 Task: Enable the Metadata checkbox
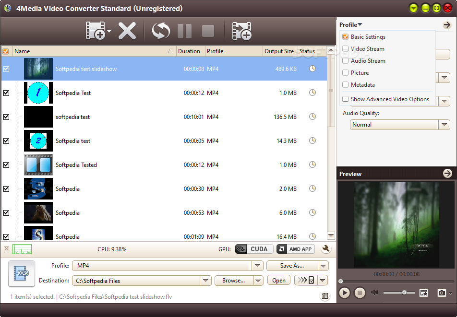pos(345,85)
